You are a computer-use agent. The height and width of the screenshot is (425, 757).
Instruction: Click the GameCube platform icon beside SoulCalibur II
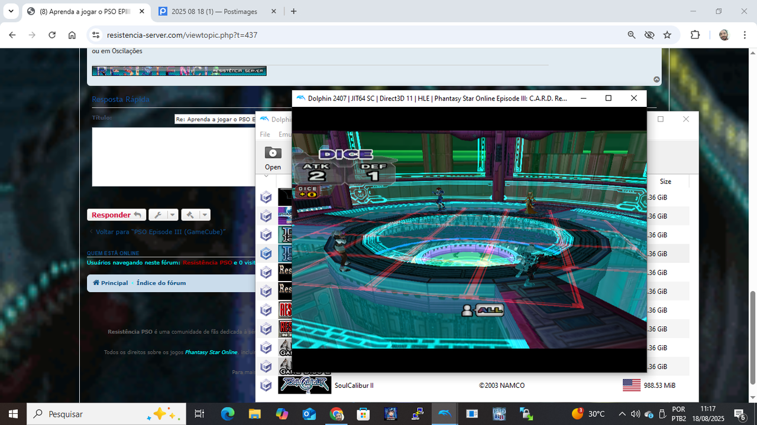pyautogui.click(x=267, y=385)
